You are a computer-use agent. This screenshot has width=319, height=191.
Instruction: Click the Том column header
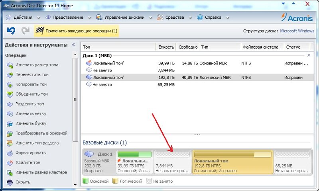(118, 47)
